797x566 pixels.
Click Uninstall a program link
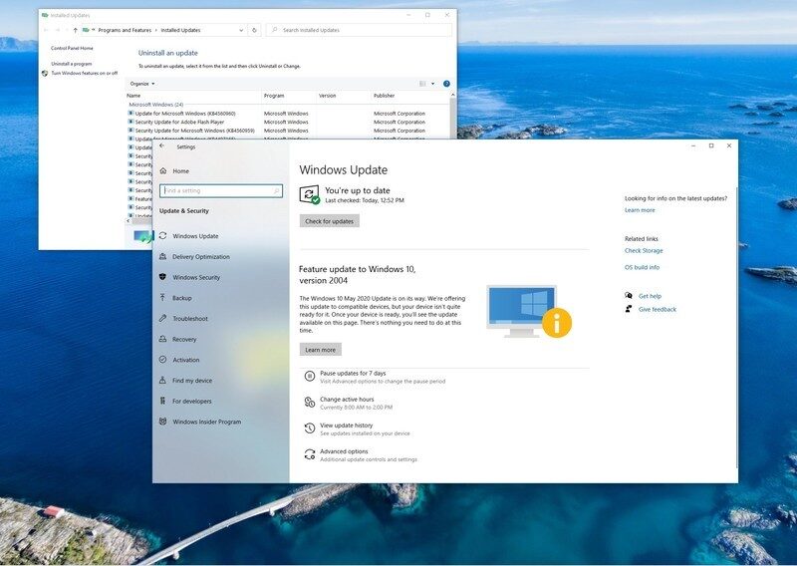(71, 64)
